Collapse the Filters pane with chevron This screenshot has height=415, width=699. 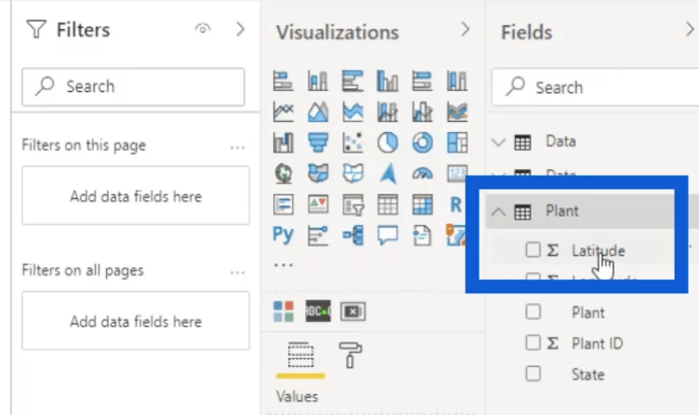click(240, 30)
